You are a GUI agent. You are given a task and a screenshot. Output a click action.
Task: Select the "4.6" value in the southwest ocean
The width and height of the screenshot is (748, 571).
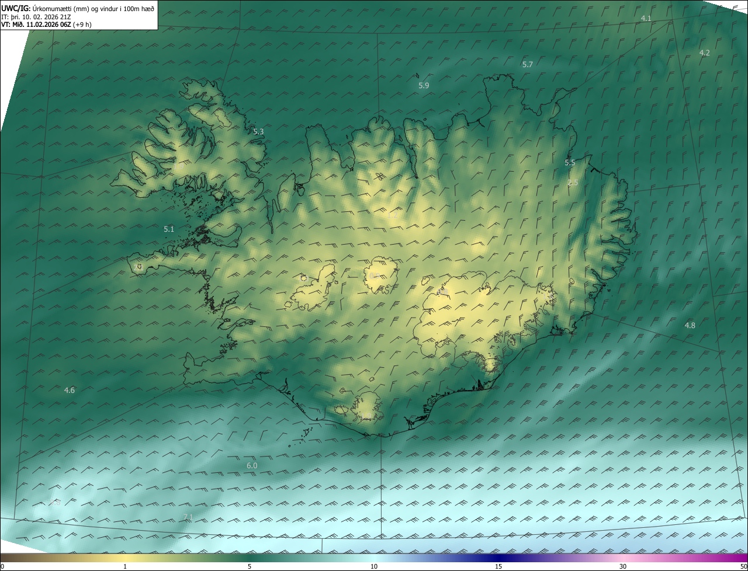[69, 390]
